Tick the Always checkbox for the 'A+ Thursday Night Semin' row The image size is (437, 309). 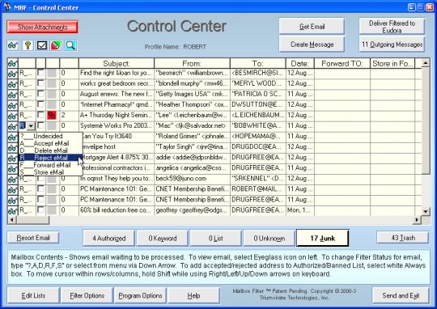40,115
